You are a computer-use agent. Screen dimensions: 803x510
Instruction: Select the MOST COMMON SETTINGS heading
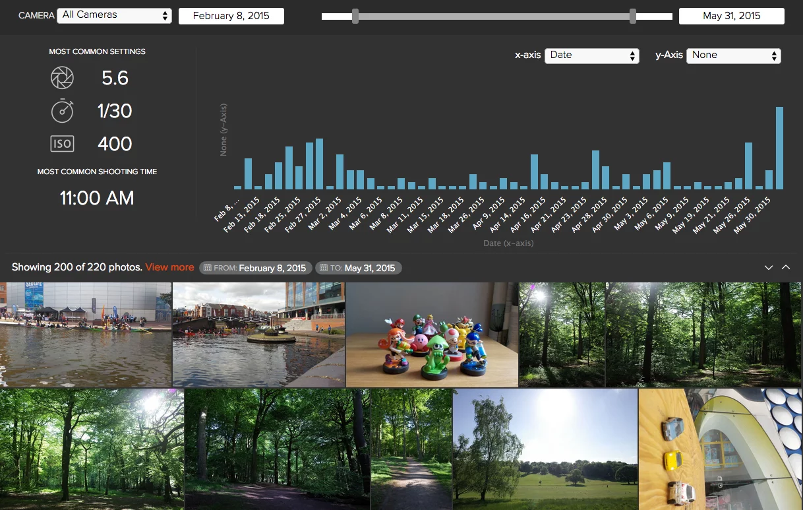pyautogui.click(x=97, y=51)
